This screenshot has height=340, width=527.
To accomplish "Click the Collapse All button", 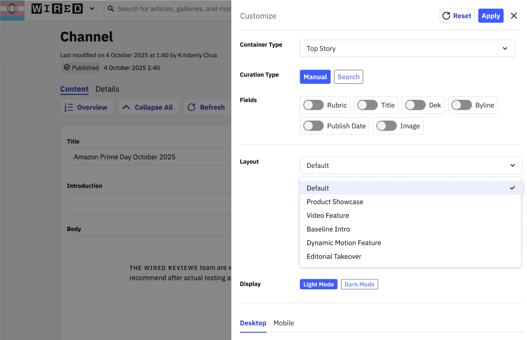I will (x=148, y=108).
